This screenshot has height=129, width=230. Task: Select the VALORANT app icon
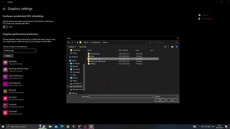[x=5, y=113]
